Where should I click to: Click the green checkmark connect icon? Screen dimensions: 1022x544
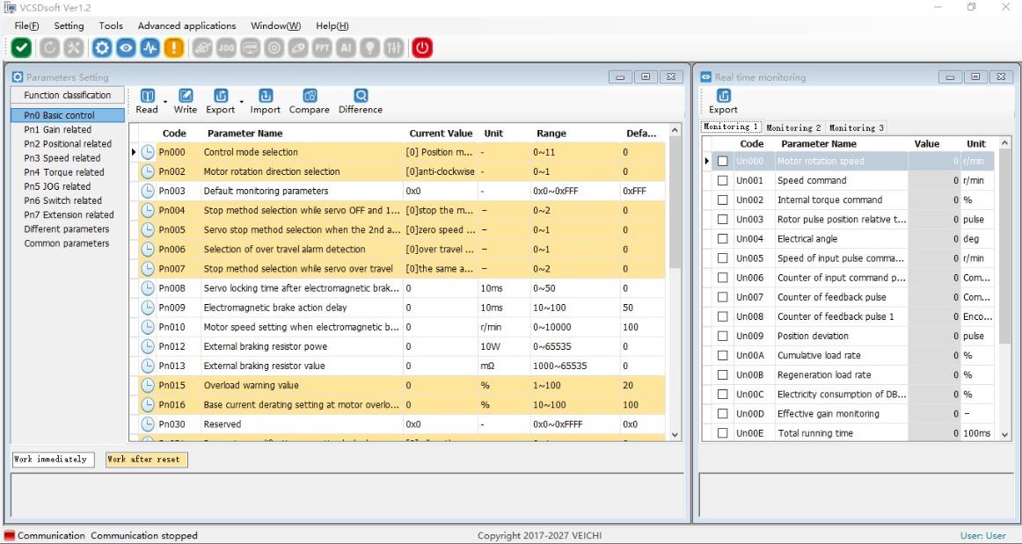point(21,47)
